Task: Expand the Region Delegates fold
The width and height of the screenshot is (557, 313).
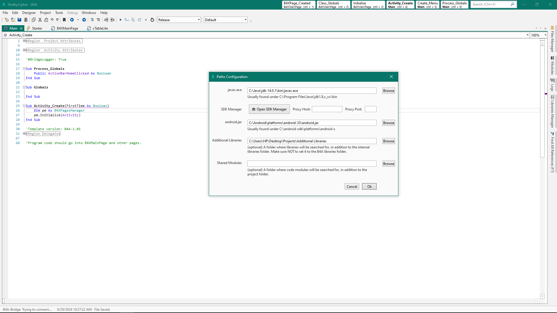Action: [24, 134]
